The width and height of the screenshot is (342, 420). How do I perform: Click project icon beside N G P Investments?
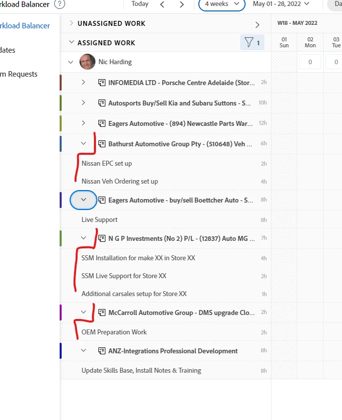102,238
